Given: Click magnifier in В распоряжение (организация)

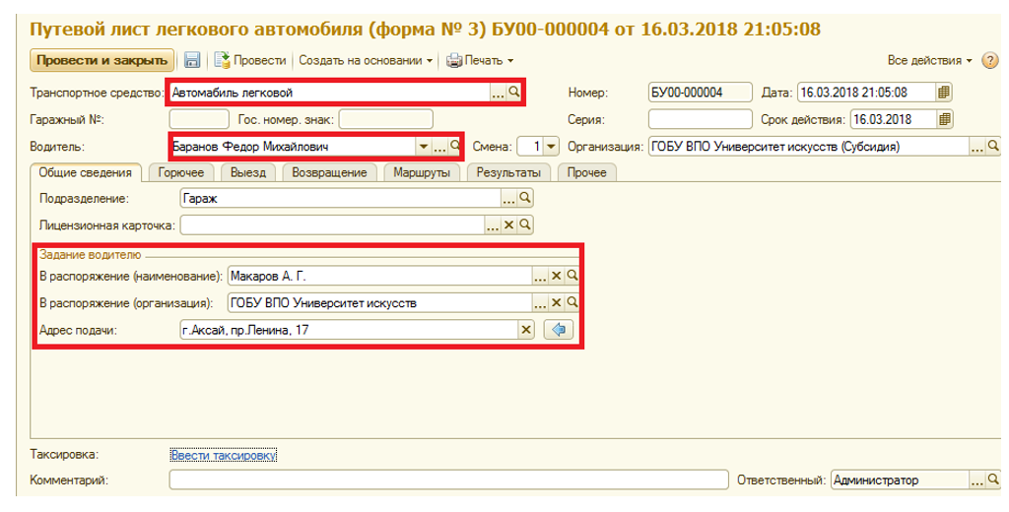Looking at the screenshot, I should coord(572,303).
